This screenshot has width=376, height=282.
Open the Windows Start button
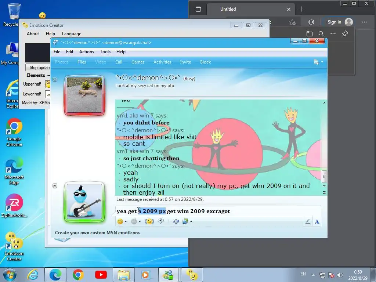[x=10, y=275]
